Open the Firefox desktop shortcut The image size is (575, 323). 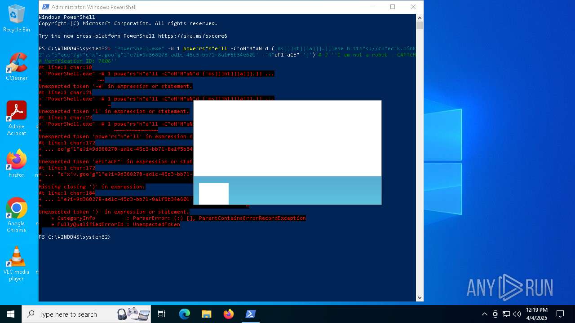(x=17, y=163)
